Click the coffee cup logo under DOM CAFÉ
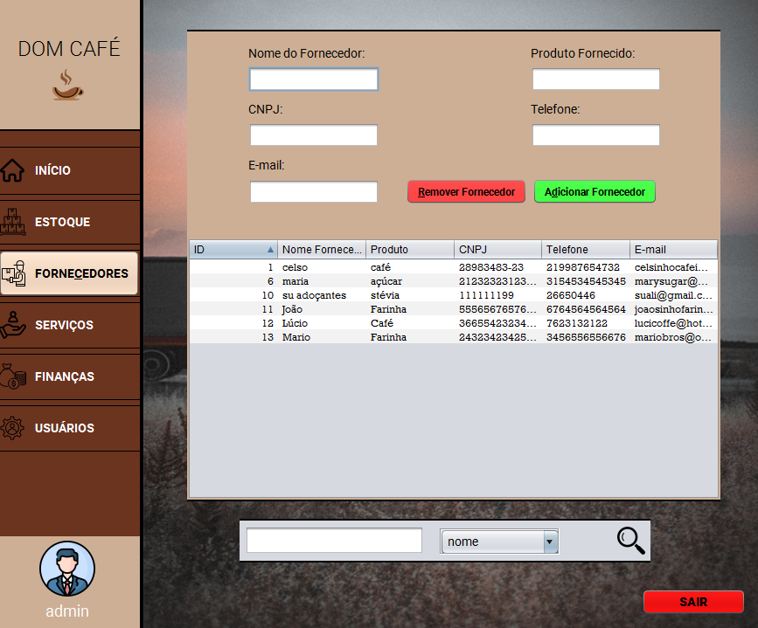 (x=67, y=86)
